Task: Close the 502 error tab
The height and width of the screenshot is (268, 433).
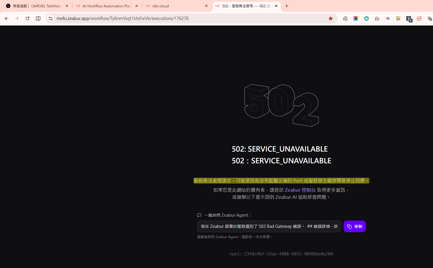Action: point(276,6)
